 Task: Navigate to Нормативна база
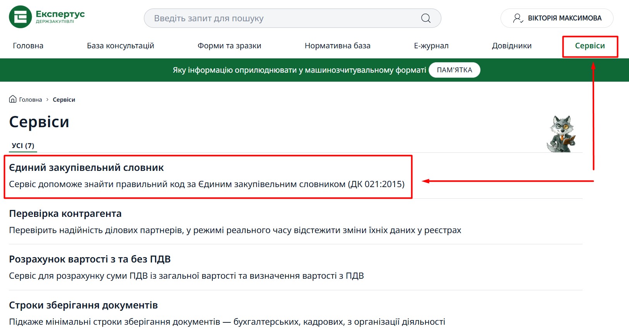click(x=337, y=46)
